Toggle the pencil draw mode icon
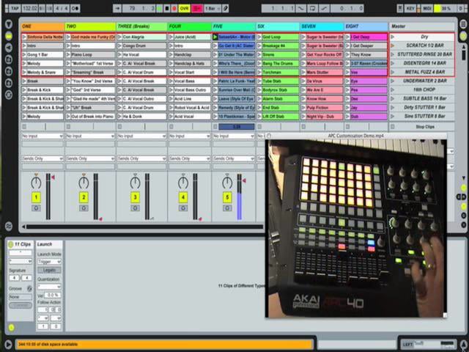This screenshot has width=469, height=352. [x=226, y=8]
